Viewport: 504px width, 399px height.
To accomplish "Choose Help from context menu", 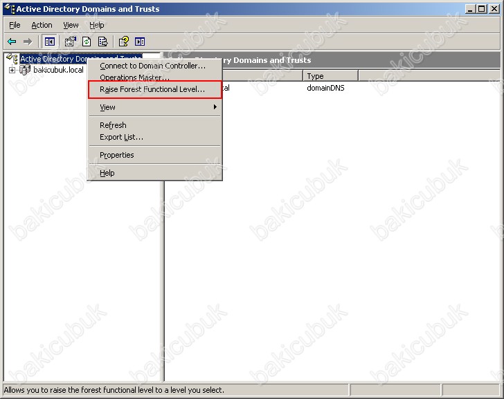I will click(x=154, y=173).
